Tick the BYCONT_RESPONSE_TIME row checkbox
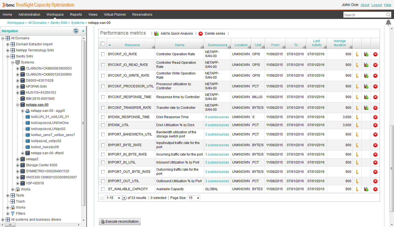 point(103,97)
